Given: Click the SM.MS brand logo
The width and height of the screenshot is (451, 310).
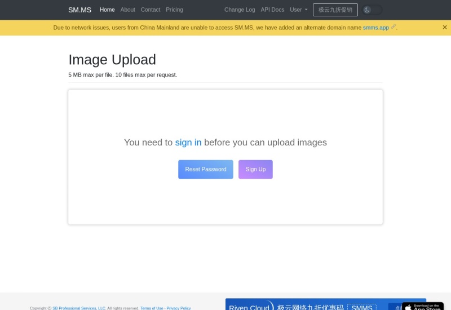Looking at the screenshot, I should click(79, 10).
